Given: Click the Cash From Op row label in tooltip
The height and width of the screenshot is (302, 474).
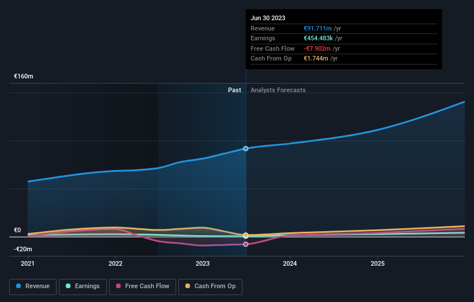Looking at the screenshot, I should [271, 59].
